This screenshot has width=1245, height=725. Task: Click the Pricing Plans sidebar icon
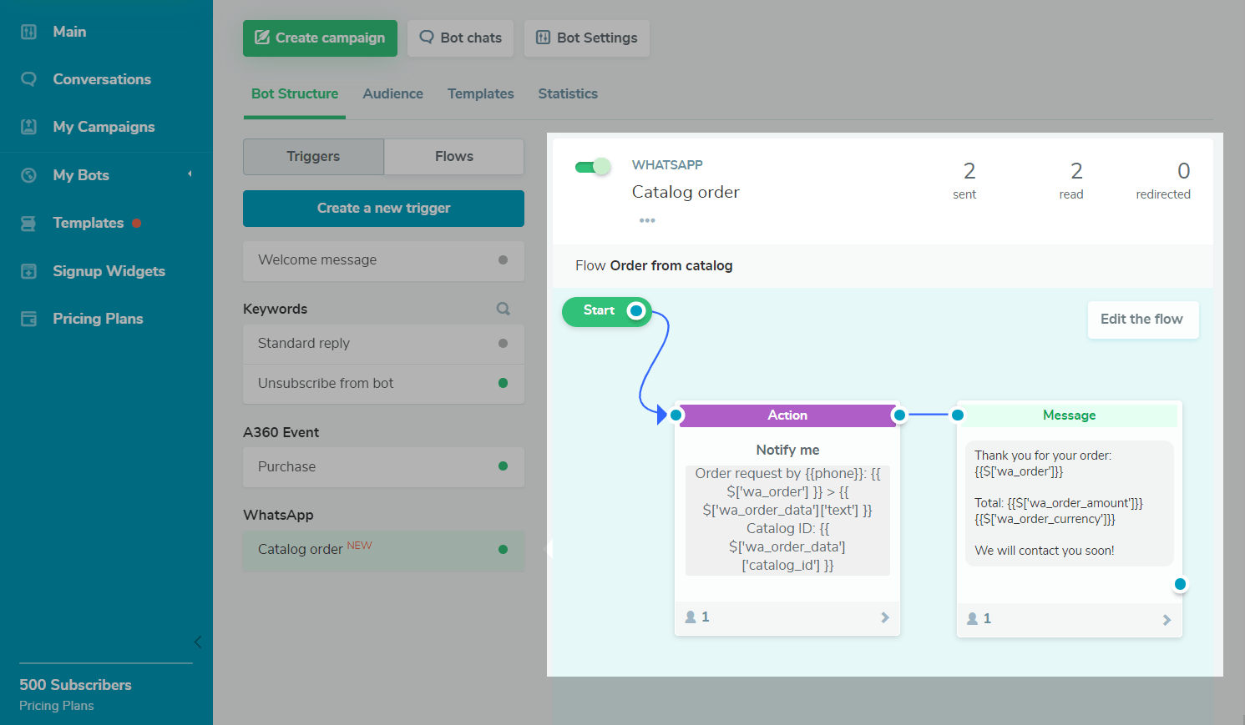(x=28, y=319)
